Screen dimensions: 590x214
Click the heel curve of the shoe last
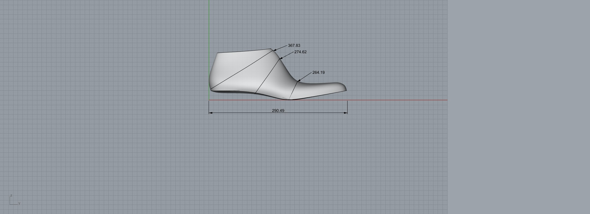pyautogui.click(x=210, y=78)
